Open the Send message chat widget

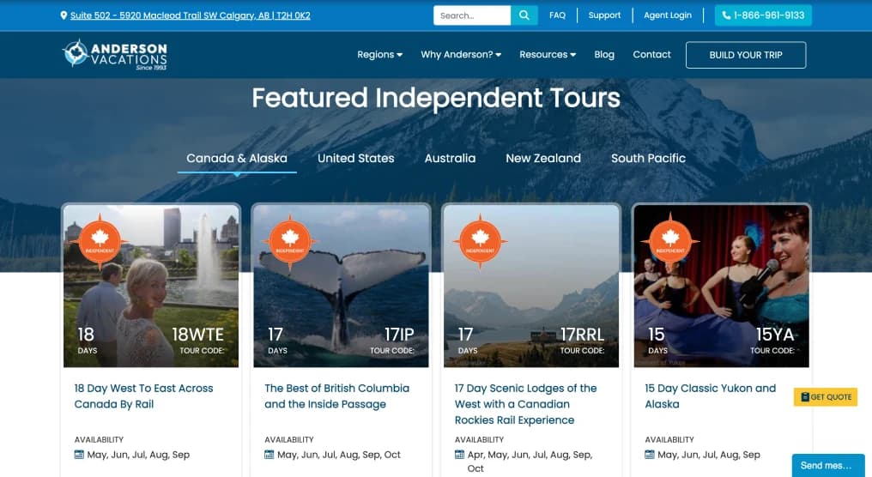pos(828,465)
